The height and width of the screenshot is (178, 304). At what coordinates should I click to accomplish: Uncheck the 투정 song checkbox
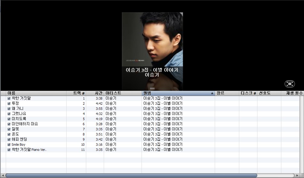(x=9, y=103)
